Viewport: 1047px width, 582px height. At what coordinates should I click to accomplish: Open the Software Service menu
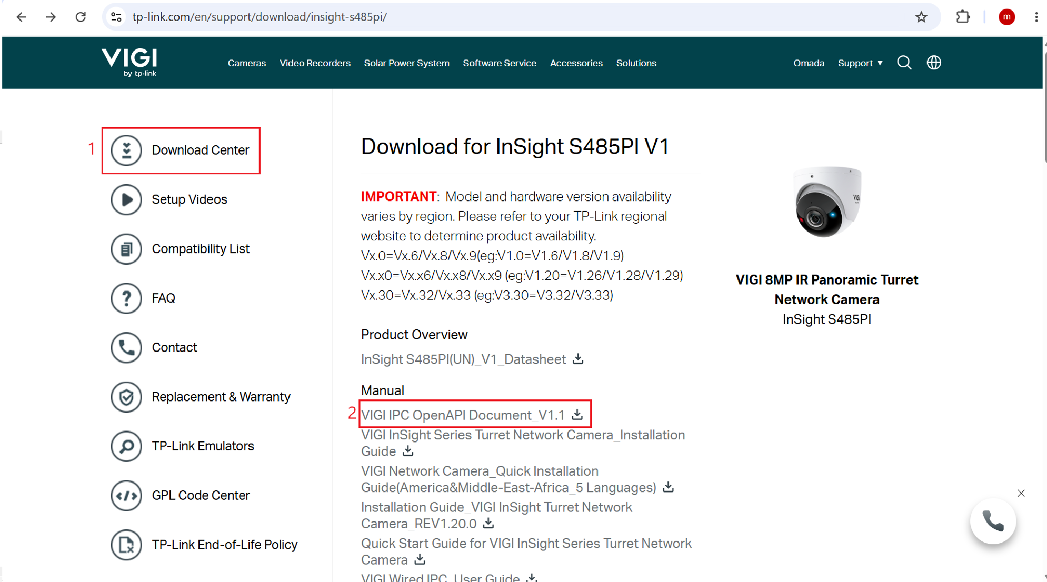click(500, 63)
